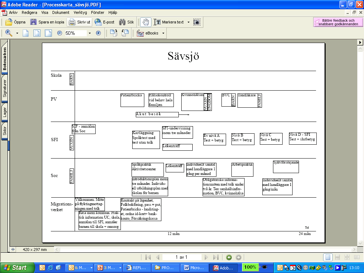The image size is (364, 273).
Task: Click the Fit Width icon
Action: point(48,33)
